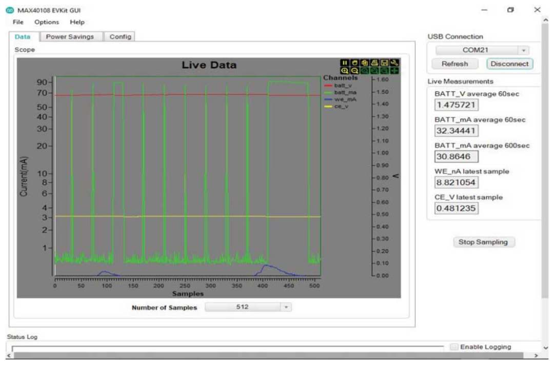
Task: Toggle the we_mA channel in legend
Action: click(x=345, y=99)
